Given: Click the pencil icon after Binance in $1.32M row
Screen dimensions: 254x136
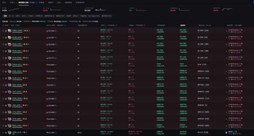Looking at the screenshot, I should (240, 30).
